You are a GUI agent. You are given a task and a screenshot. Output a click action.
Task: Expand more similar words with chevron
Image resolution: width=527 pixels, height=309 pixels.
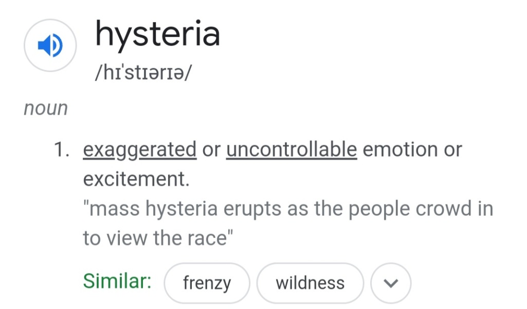(391, 283)
